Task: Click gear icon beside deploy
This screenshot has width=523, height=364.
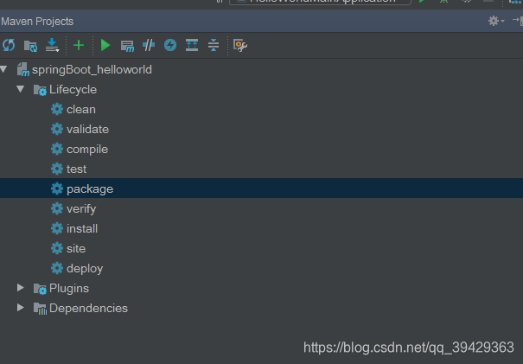Action: [57, 268]
